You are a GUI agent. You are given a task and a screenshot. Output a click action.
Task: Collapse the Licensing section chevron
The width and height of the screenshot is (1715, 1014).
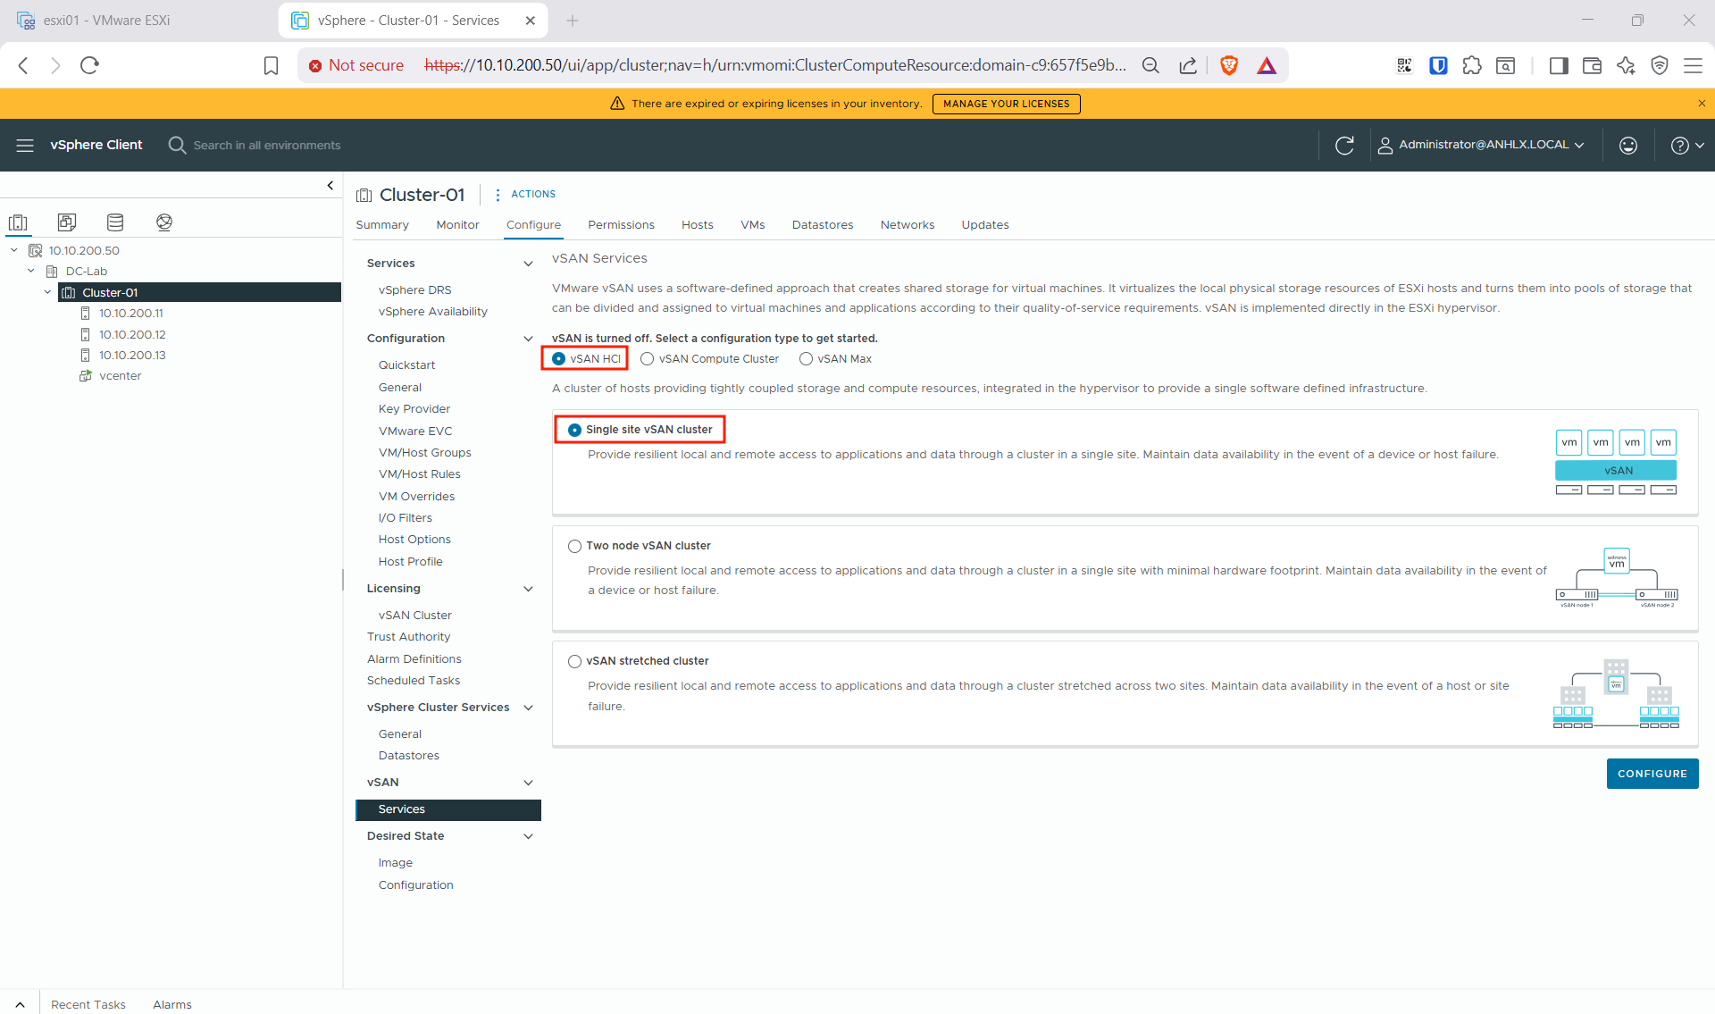click(528, 589)
